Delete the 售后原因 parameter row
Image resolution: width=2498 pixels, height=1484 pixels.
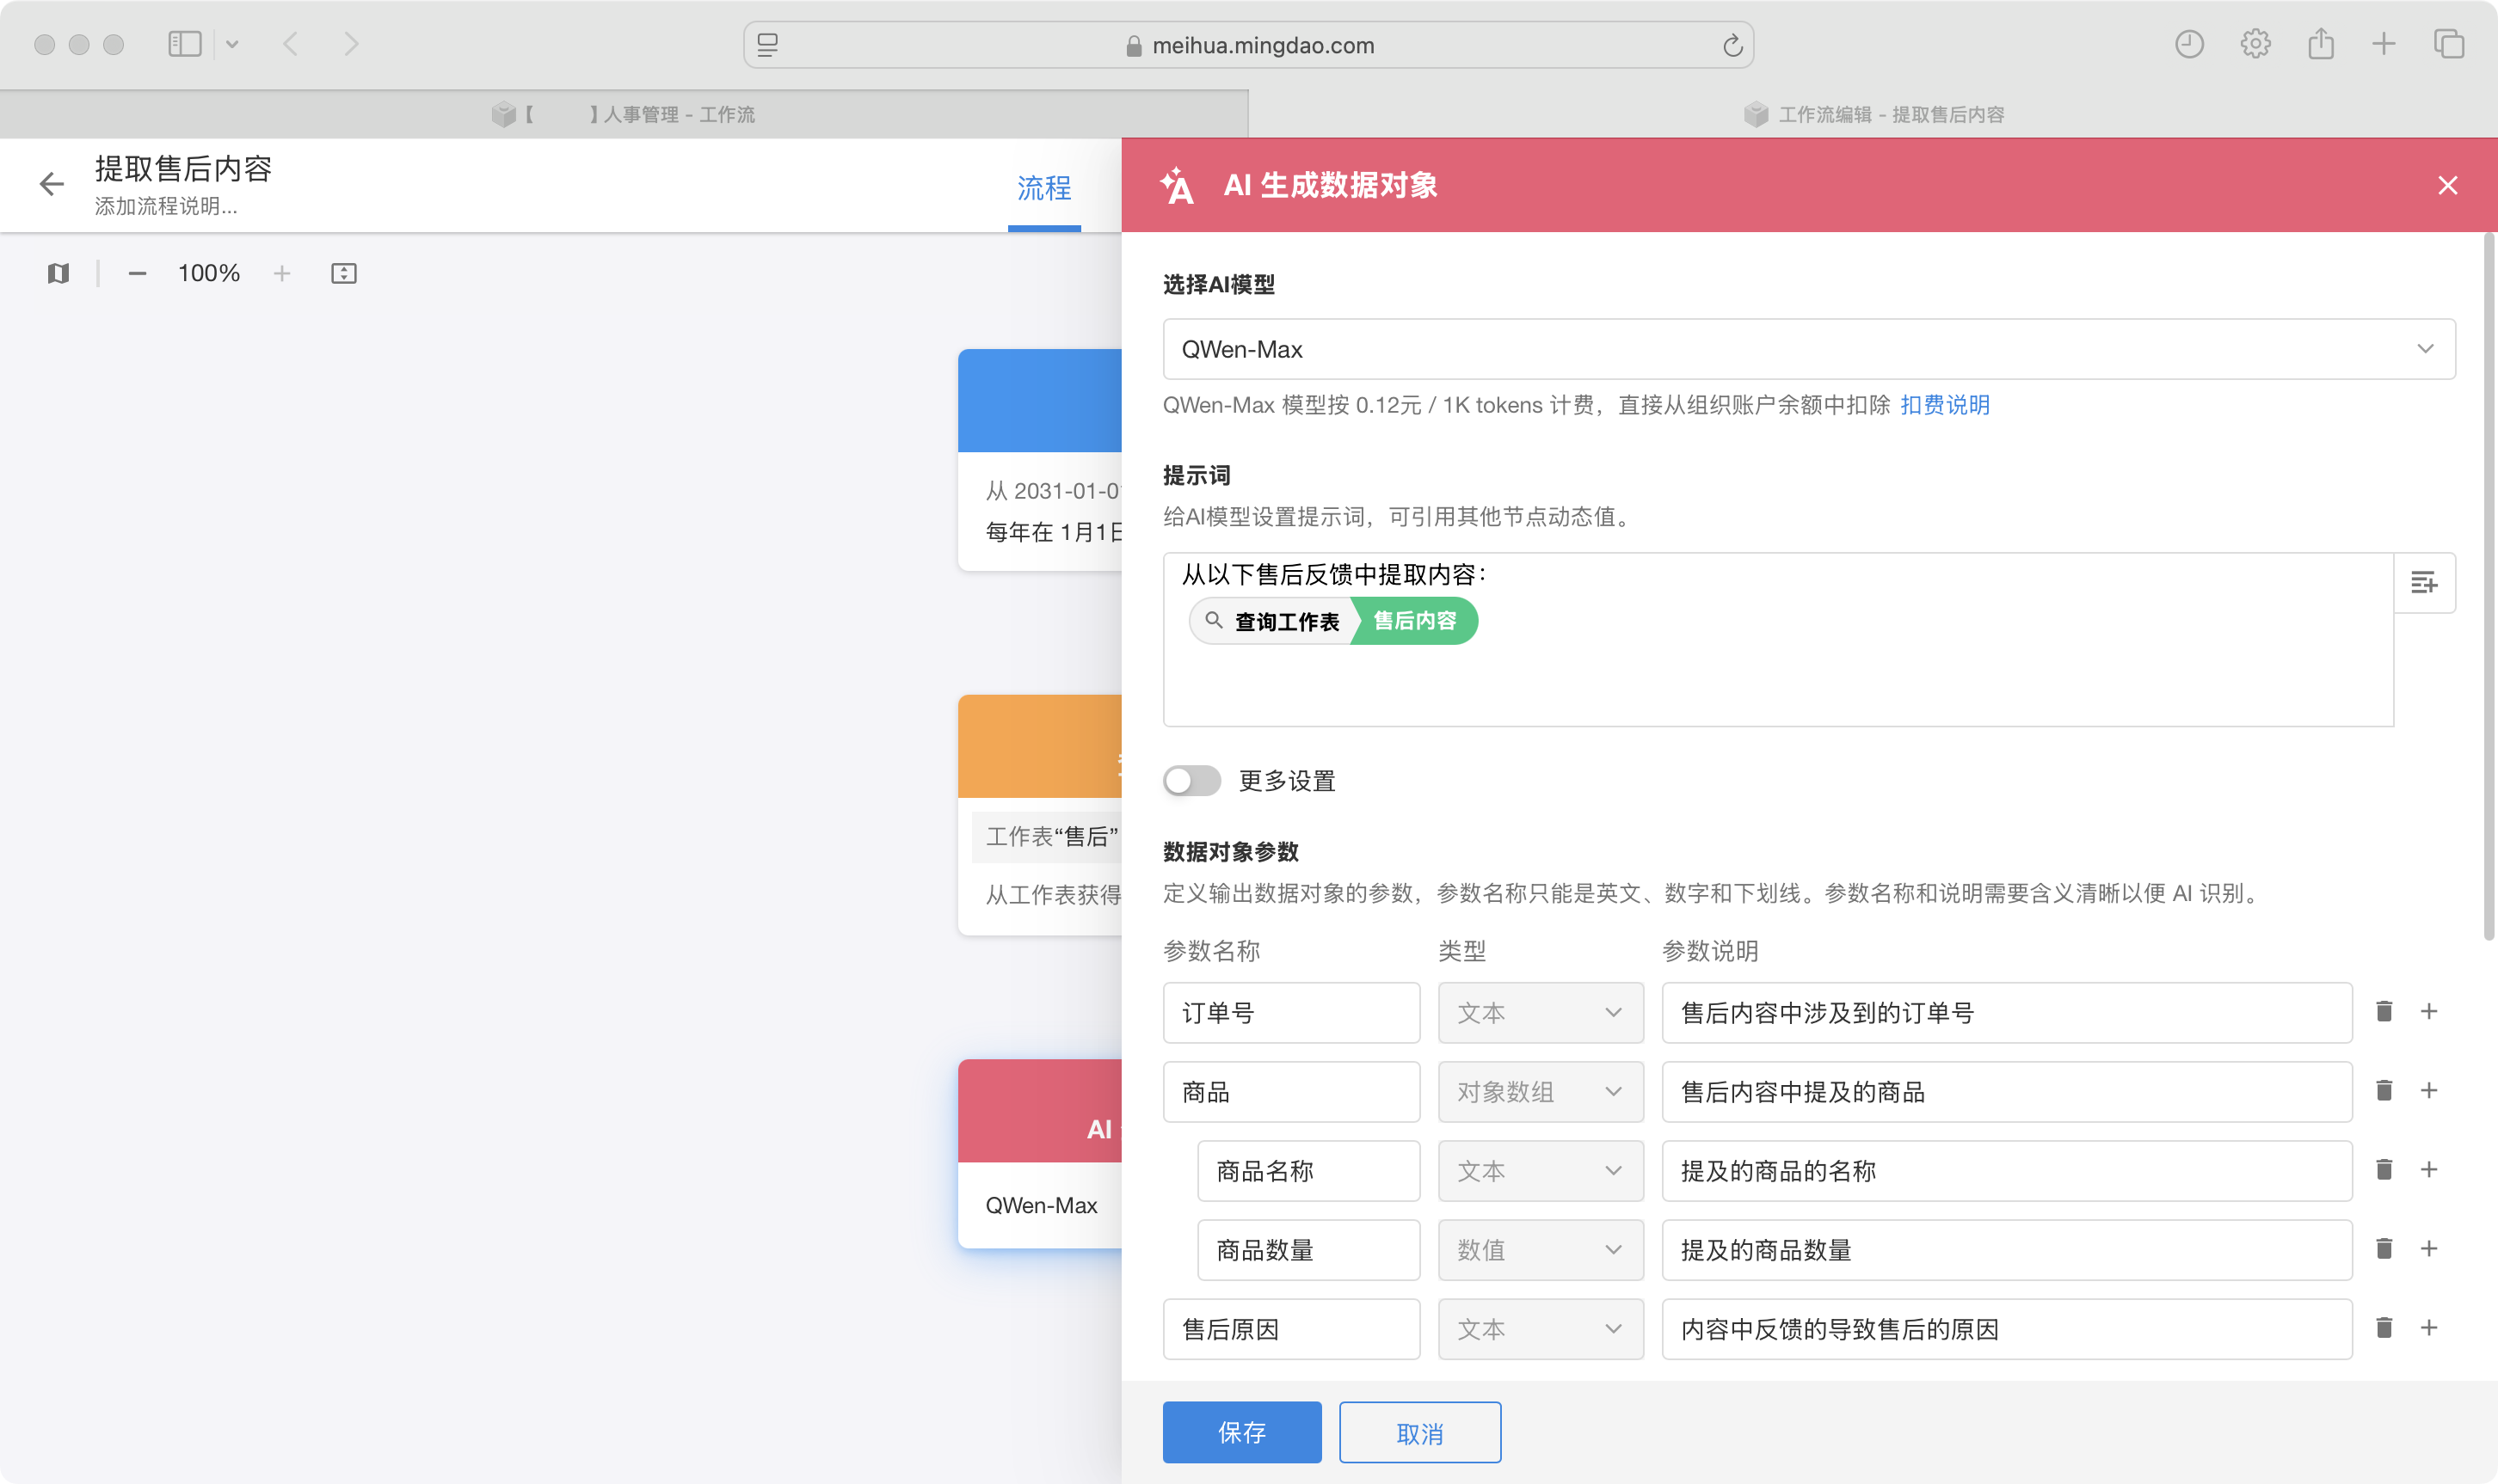click(x=2384, y=1328)
